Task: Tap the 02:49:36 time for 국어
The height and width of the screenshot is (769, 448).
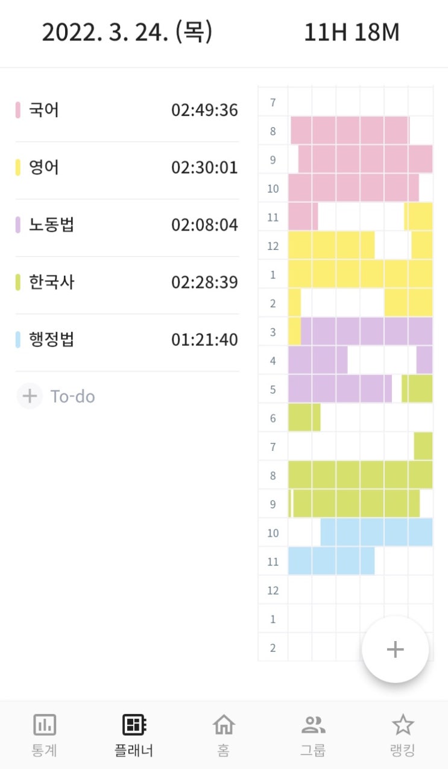Action: [204, 110]
